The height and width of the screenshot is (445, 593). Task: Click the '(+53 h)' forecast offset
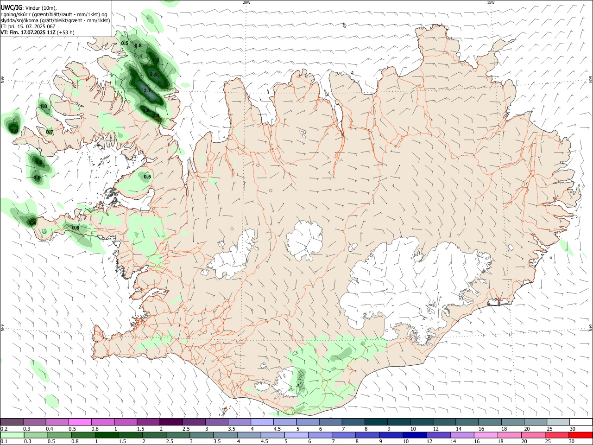(x=66, y=32)
